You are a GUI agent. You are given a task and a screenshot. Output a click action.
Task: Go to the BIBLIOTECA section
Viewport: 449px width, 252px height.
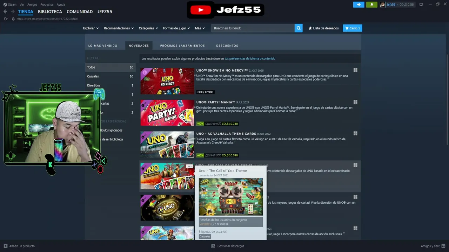[50, 12]
